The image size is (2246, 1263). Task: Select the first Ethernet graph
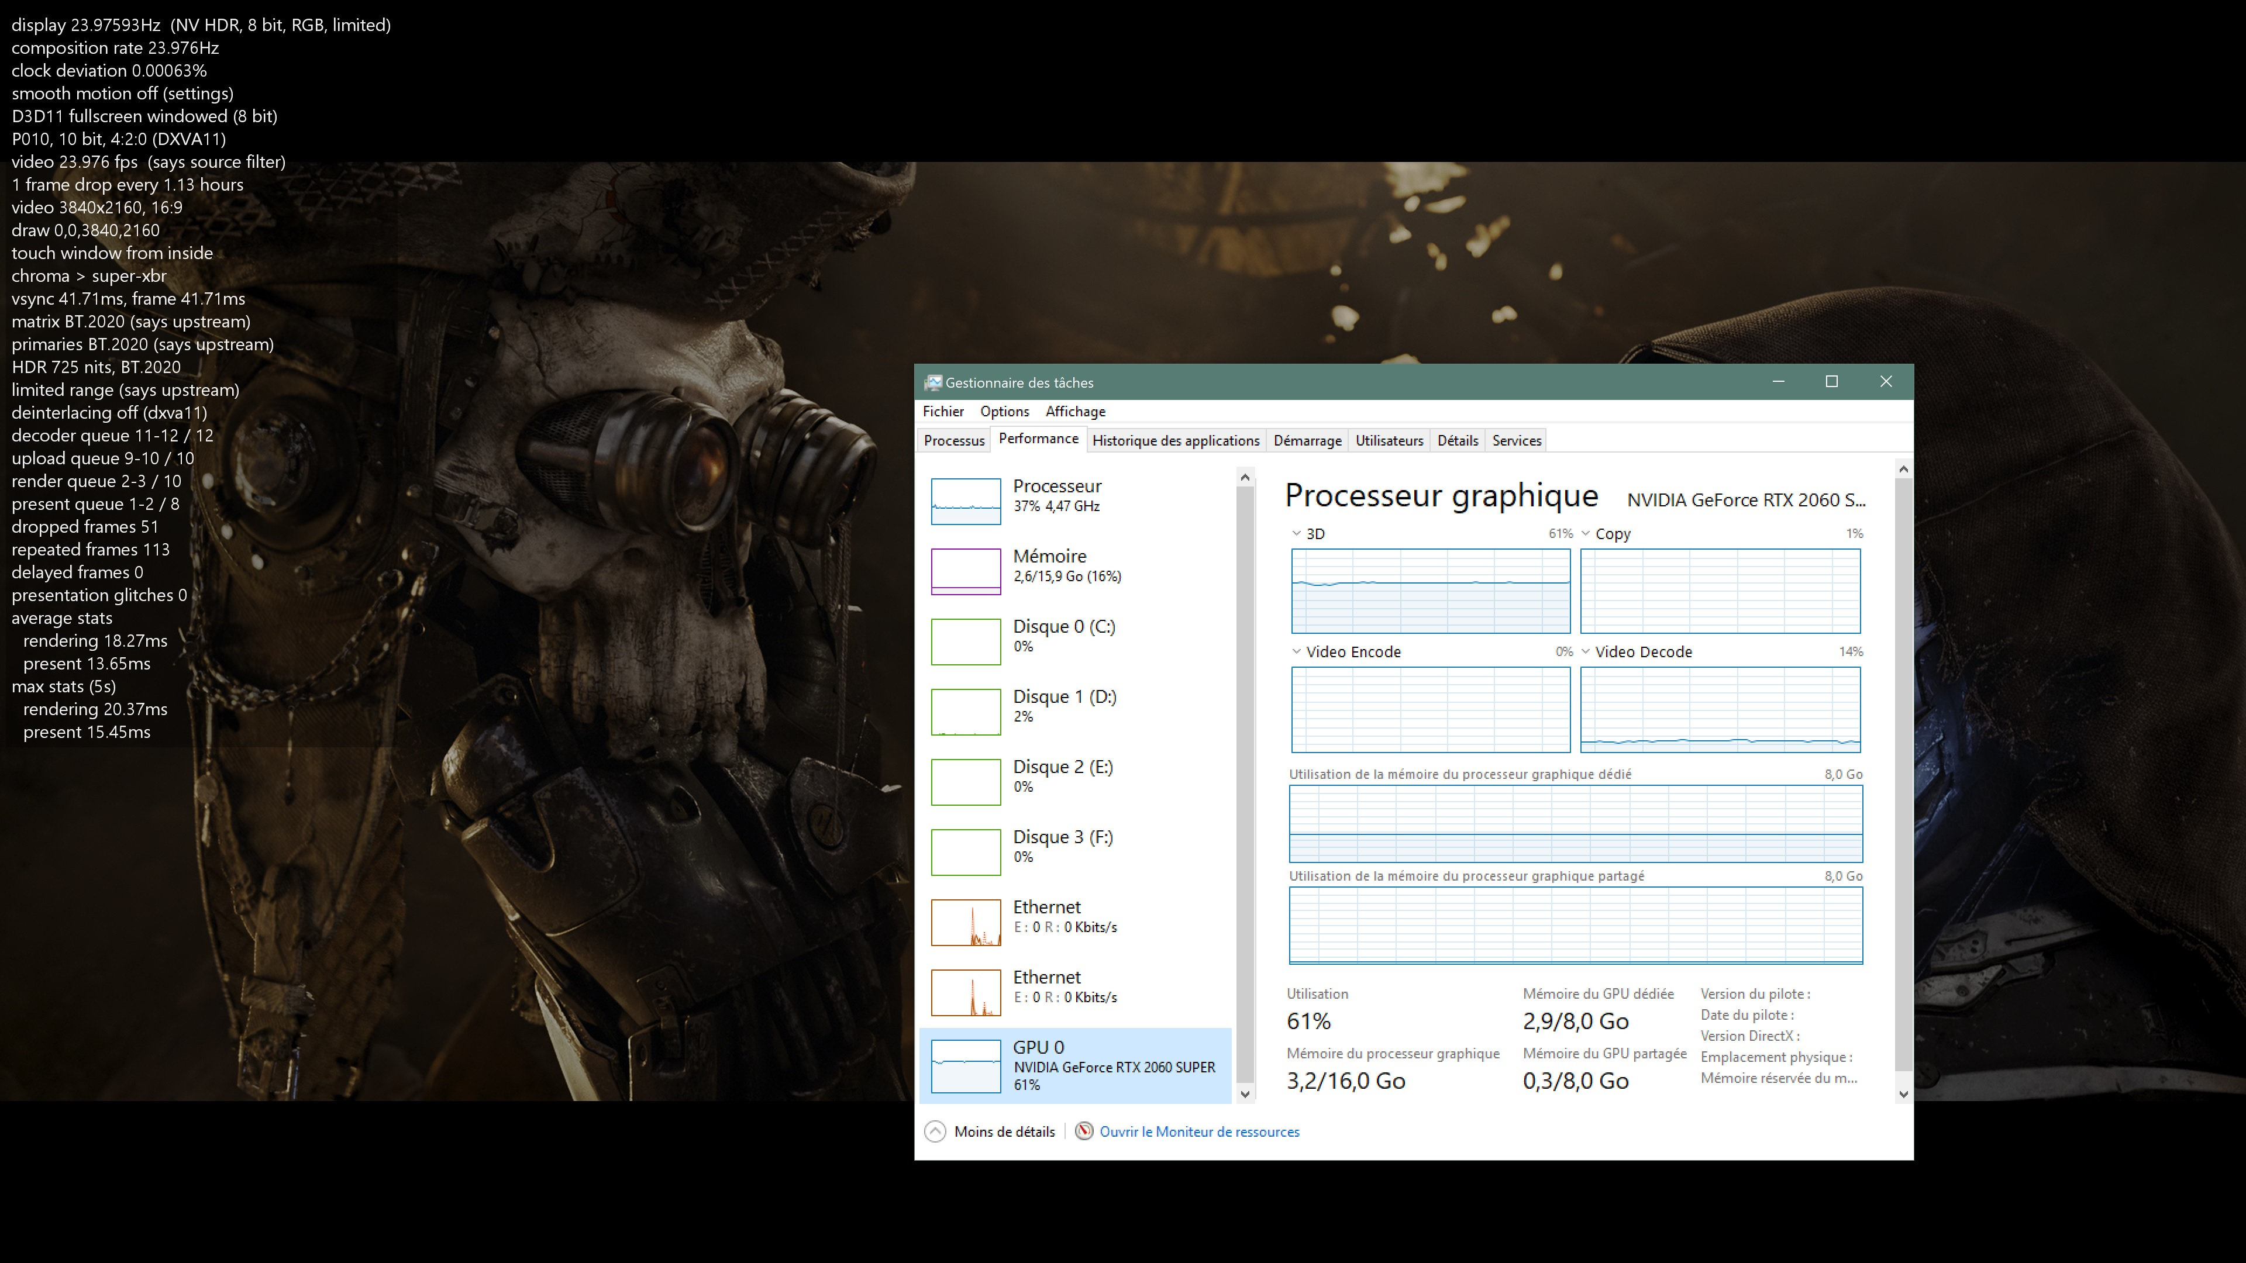(x=965, y=922)
